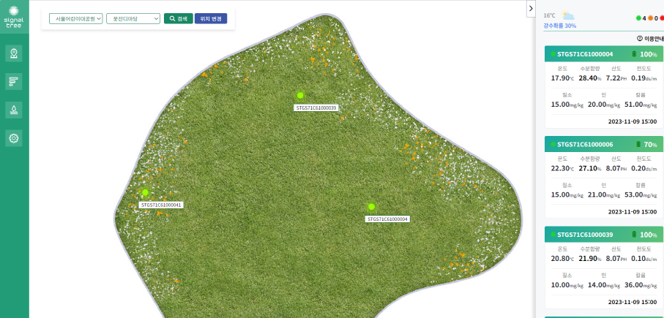
Task: Click the 위치 변경 button
Action: [211, 18]
